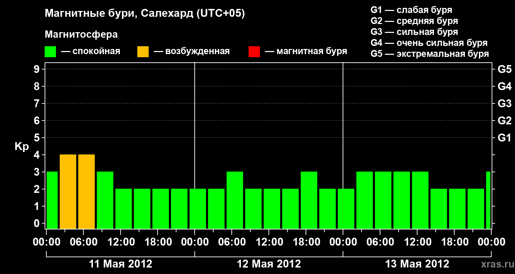Click the '12 Мая 2012' date label
515x274 pixels.
click(x=269, y=264)
